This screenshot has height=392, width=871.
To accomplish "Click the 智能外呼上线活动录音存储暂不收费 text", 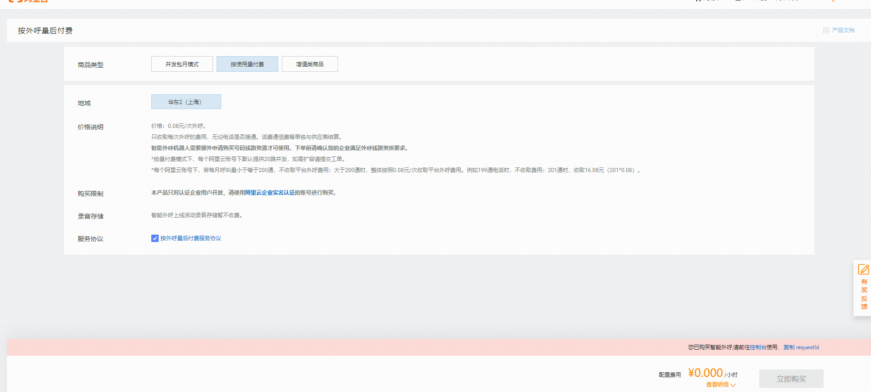I will tap(197, 215).
